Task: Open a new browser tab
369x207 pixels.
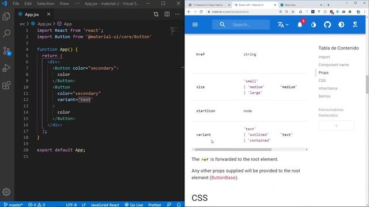Action: (x=328, y=5)
